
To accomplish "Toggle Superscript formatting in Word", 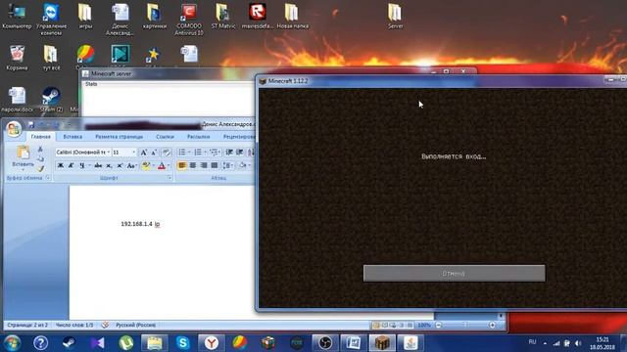I will point(120,165).
